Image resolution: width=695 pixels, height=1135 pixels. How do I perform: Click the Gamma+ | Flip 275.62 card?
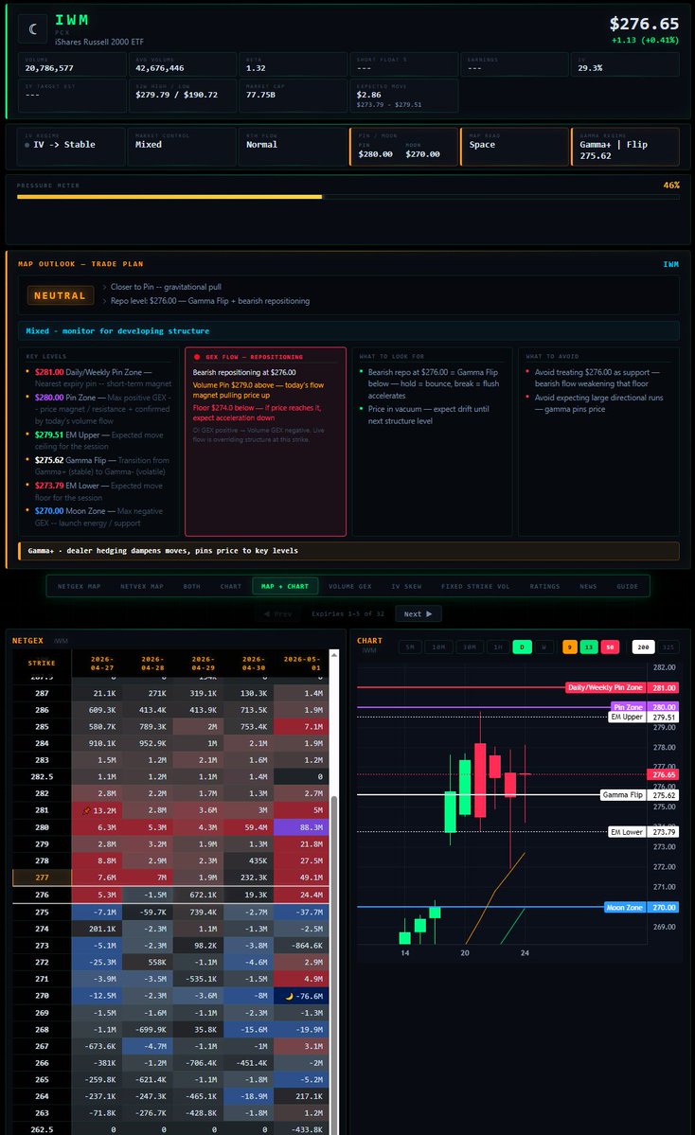626,147
